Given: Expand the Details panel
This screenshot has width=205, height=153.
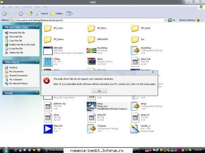Looking at the screenshot, I should click(x=37, y=93).
